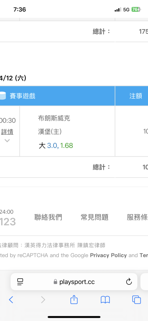Image resolution: width=148 pixels, height=321 pixels.
Task: Select the 大 3.0, 1.68 bet line
Action: pyautogui.click(x=56, y=145)
